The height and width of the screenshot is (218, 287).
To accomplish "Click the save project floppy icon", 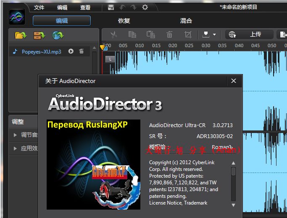I will tap(111, 8).
